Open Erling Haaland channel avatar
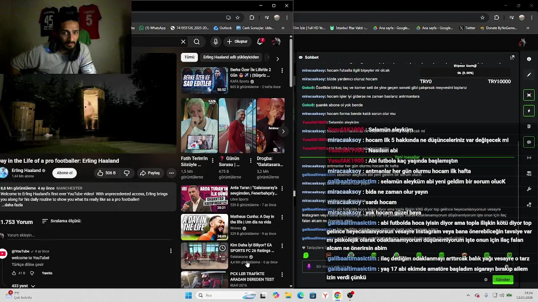 coord(4,172)
